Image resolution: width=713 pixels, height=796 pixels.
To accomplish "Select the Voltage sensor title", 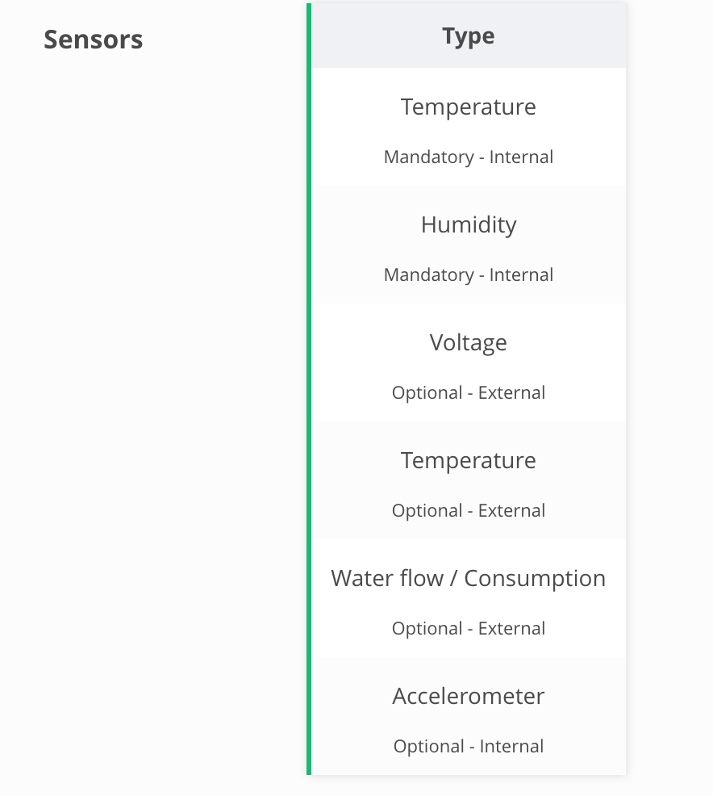I will [x=469, y=342].
